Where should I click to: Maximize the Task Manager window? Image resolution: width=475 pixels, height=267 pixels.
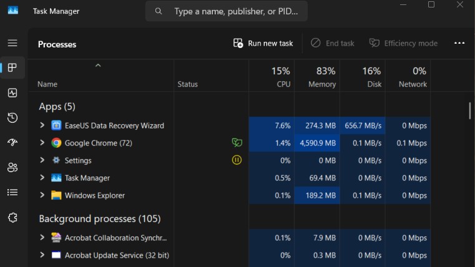[431, 4]
